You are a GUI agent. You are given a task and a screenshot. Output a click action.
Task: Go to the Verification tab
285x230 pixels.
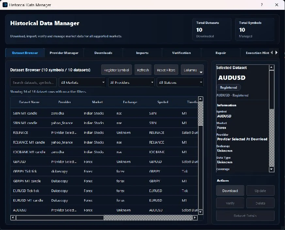(182, 53)
